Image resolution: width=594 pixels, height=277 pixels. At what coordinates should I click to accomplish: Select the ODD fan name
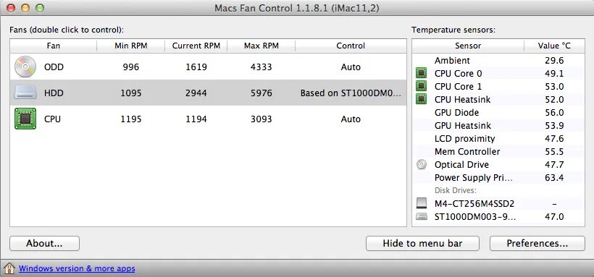point(54,67)
